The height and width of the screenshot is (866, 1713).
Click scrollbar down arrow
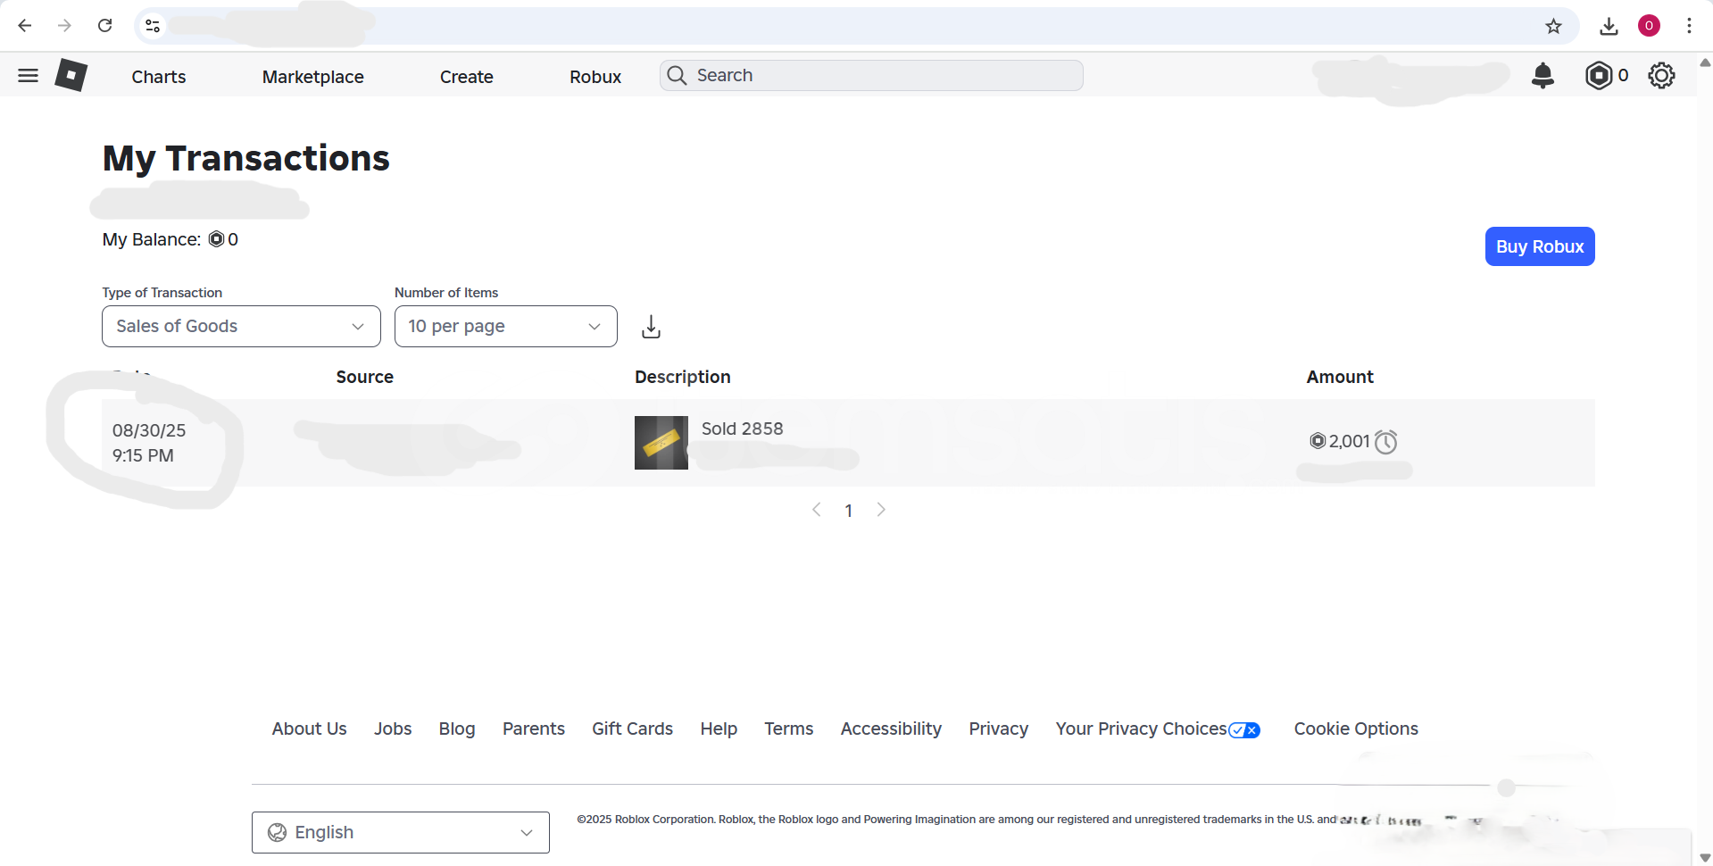tap(1704, 858)
